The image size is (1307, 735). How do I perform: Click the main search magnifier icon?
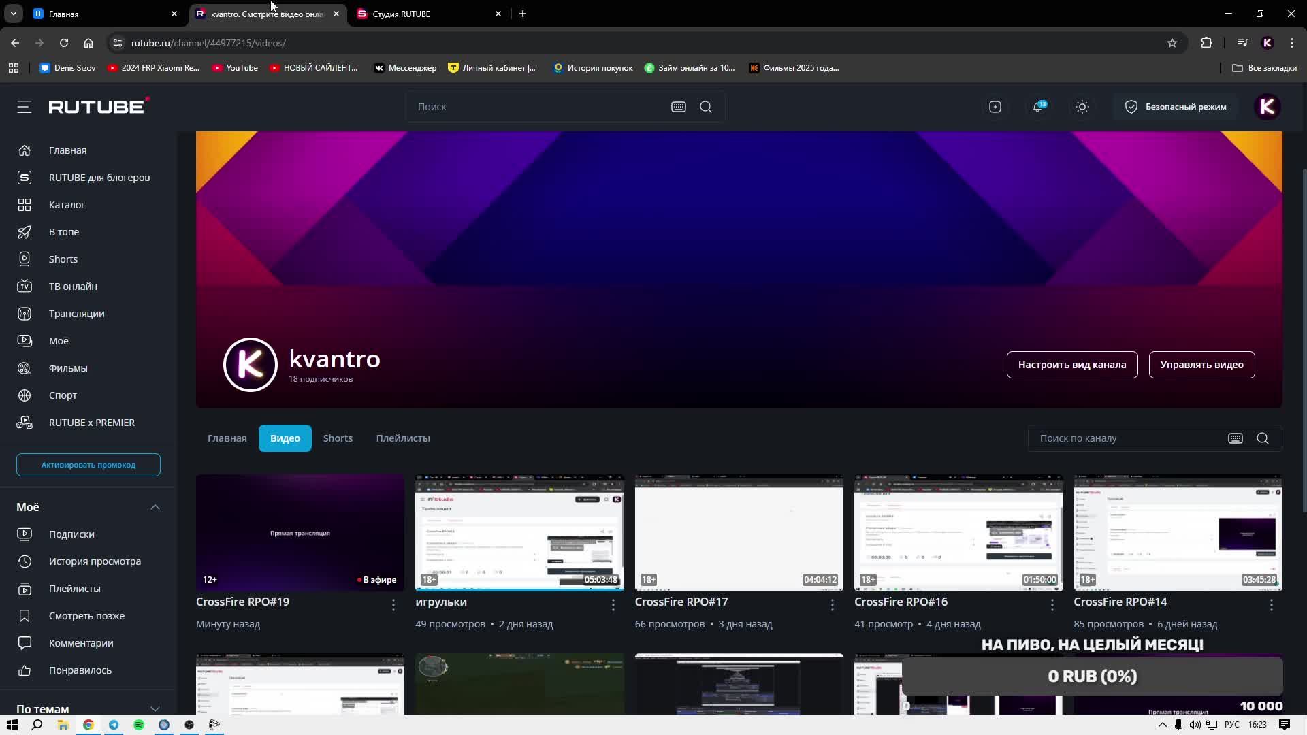coord(706,107)
